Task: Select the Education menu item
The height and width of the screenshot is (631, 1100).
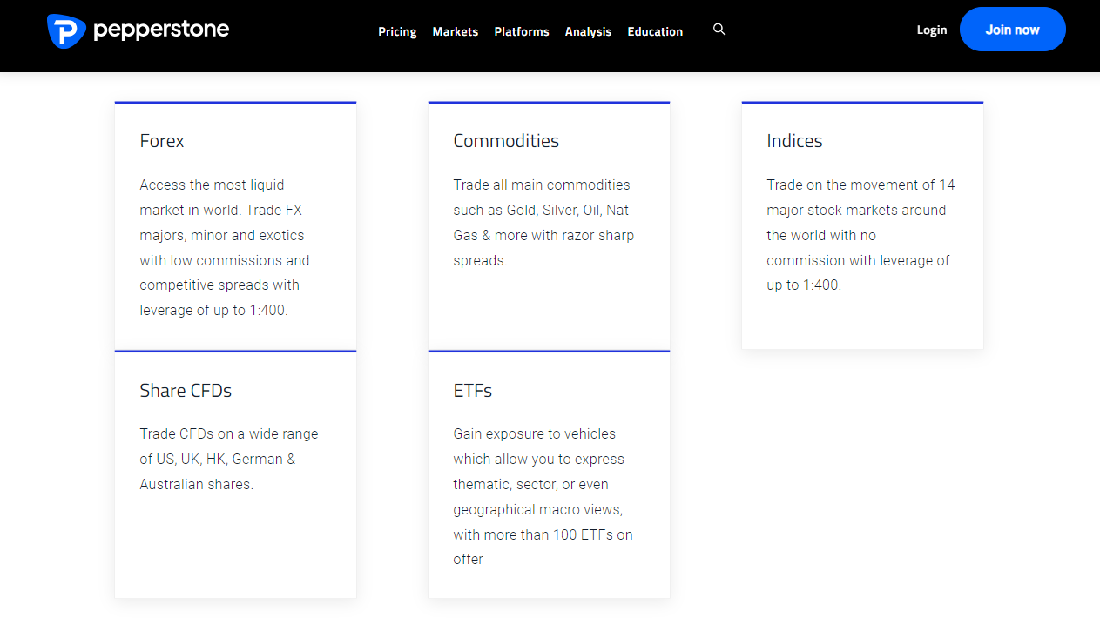Action: pyautogui.click(x=655, y=32)
